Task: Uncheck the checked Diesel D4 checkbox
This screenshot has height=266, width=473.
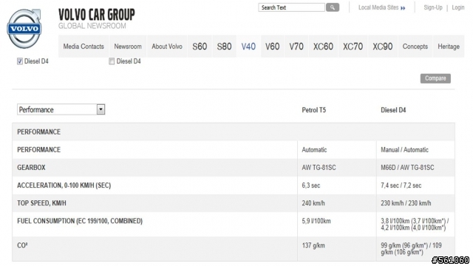Action: click(x=20, y=61)
